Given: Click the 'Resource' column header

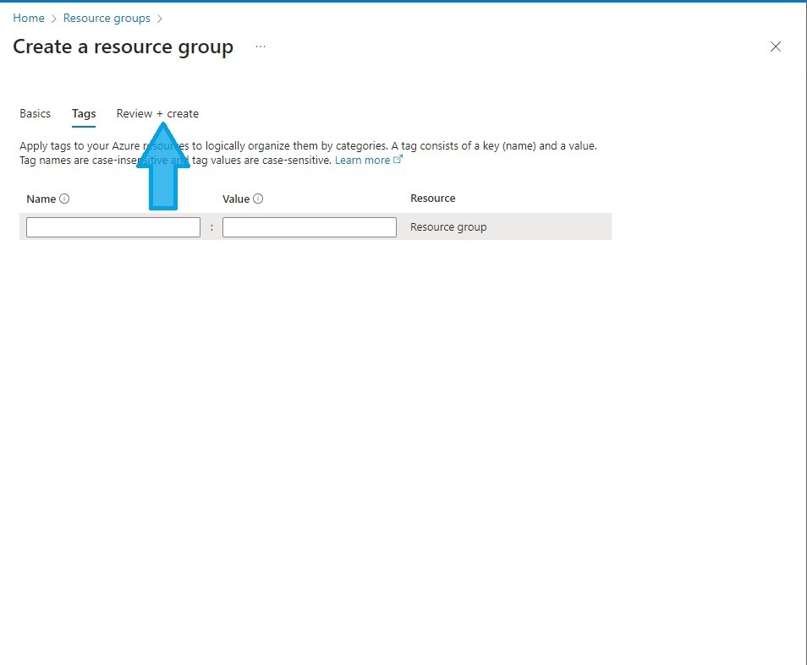Looking at the screenshot, I should [x=433, y=199].
